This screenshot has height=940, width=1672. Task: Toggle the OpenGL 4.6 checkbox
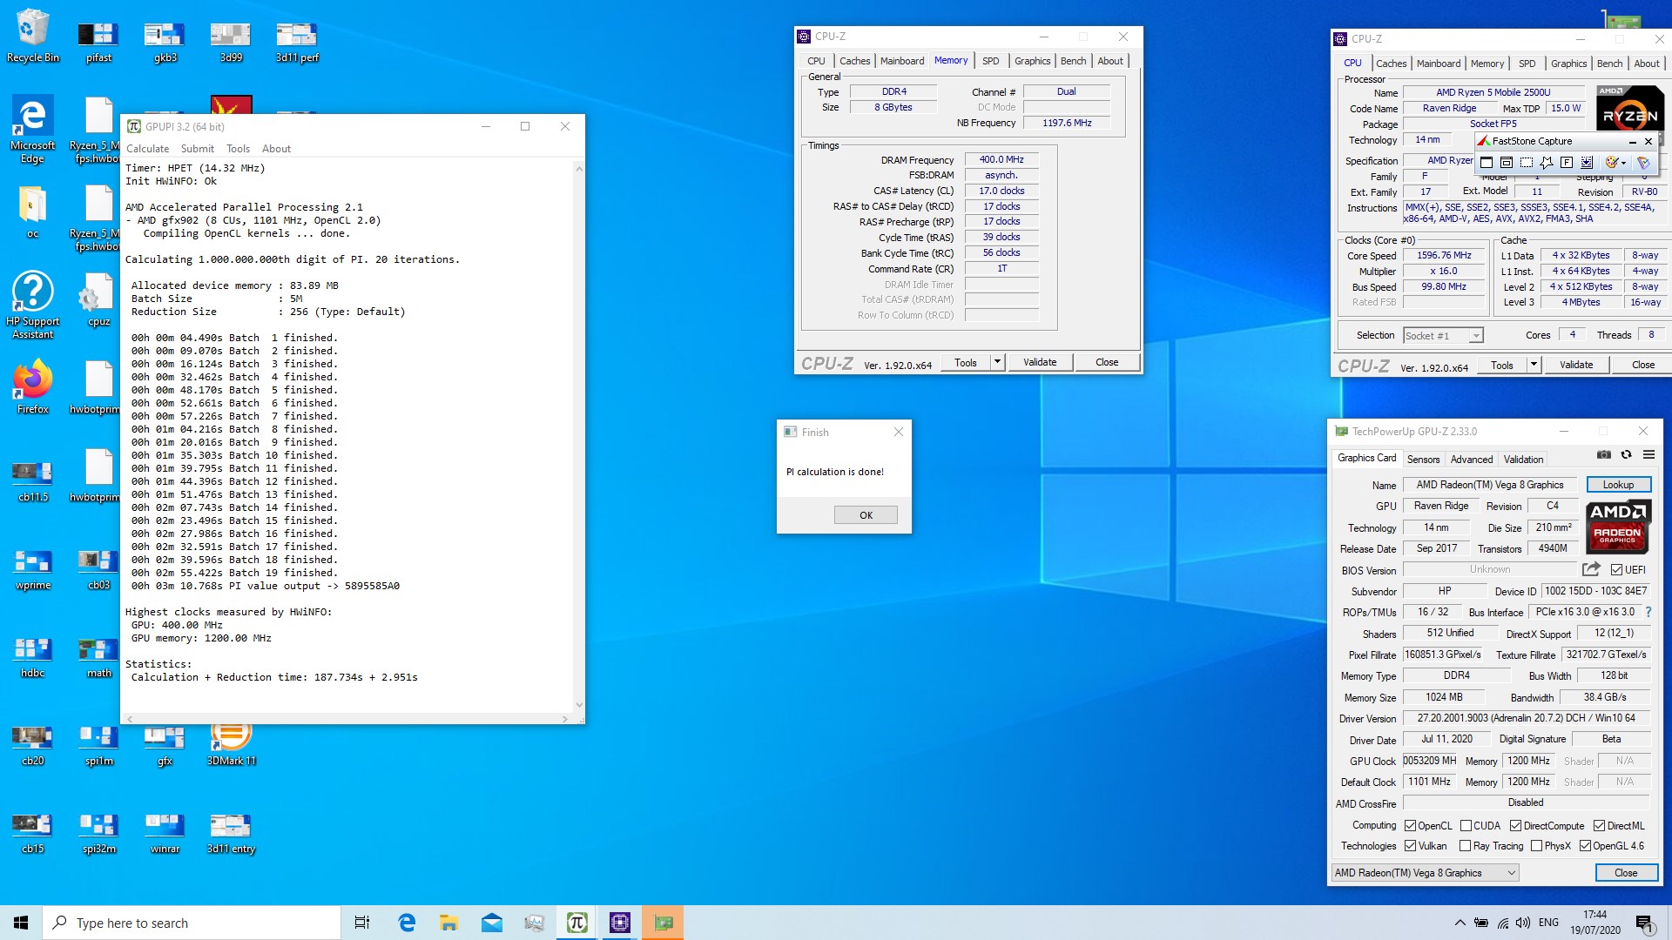1585,846
